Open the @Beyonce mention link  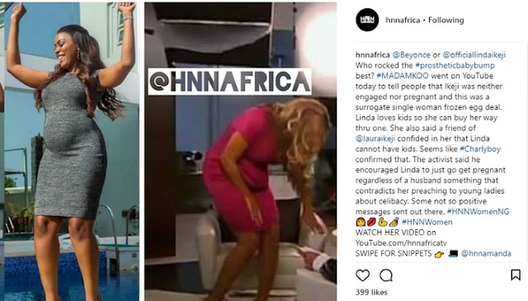tap(411, 55)
